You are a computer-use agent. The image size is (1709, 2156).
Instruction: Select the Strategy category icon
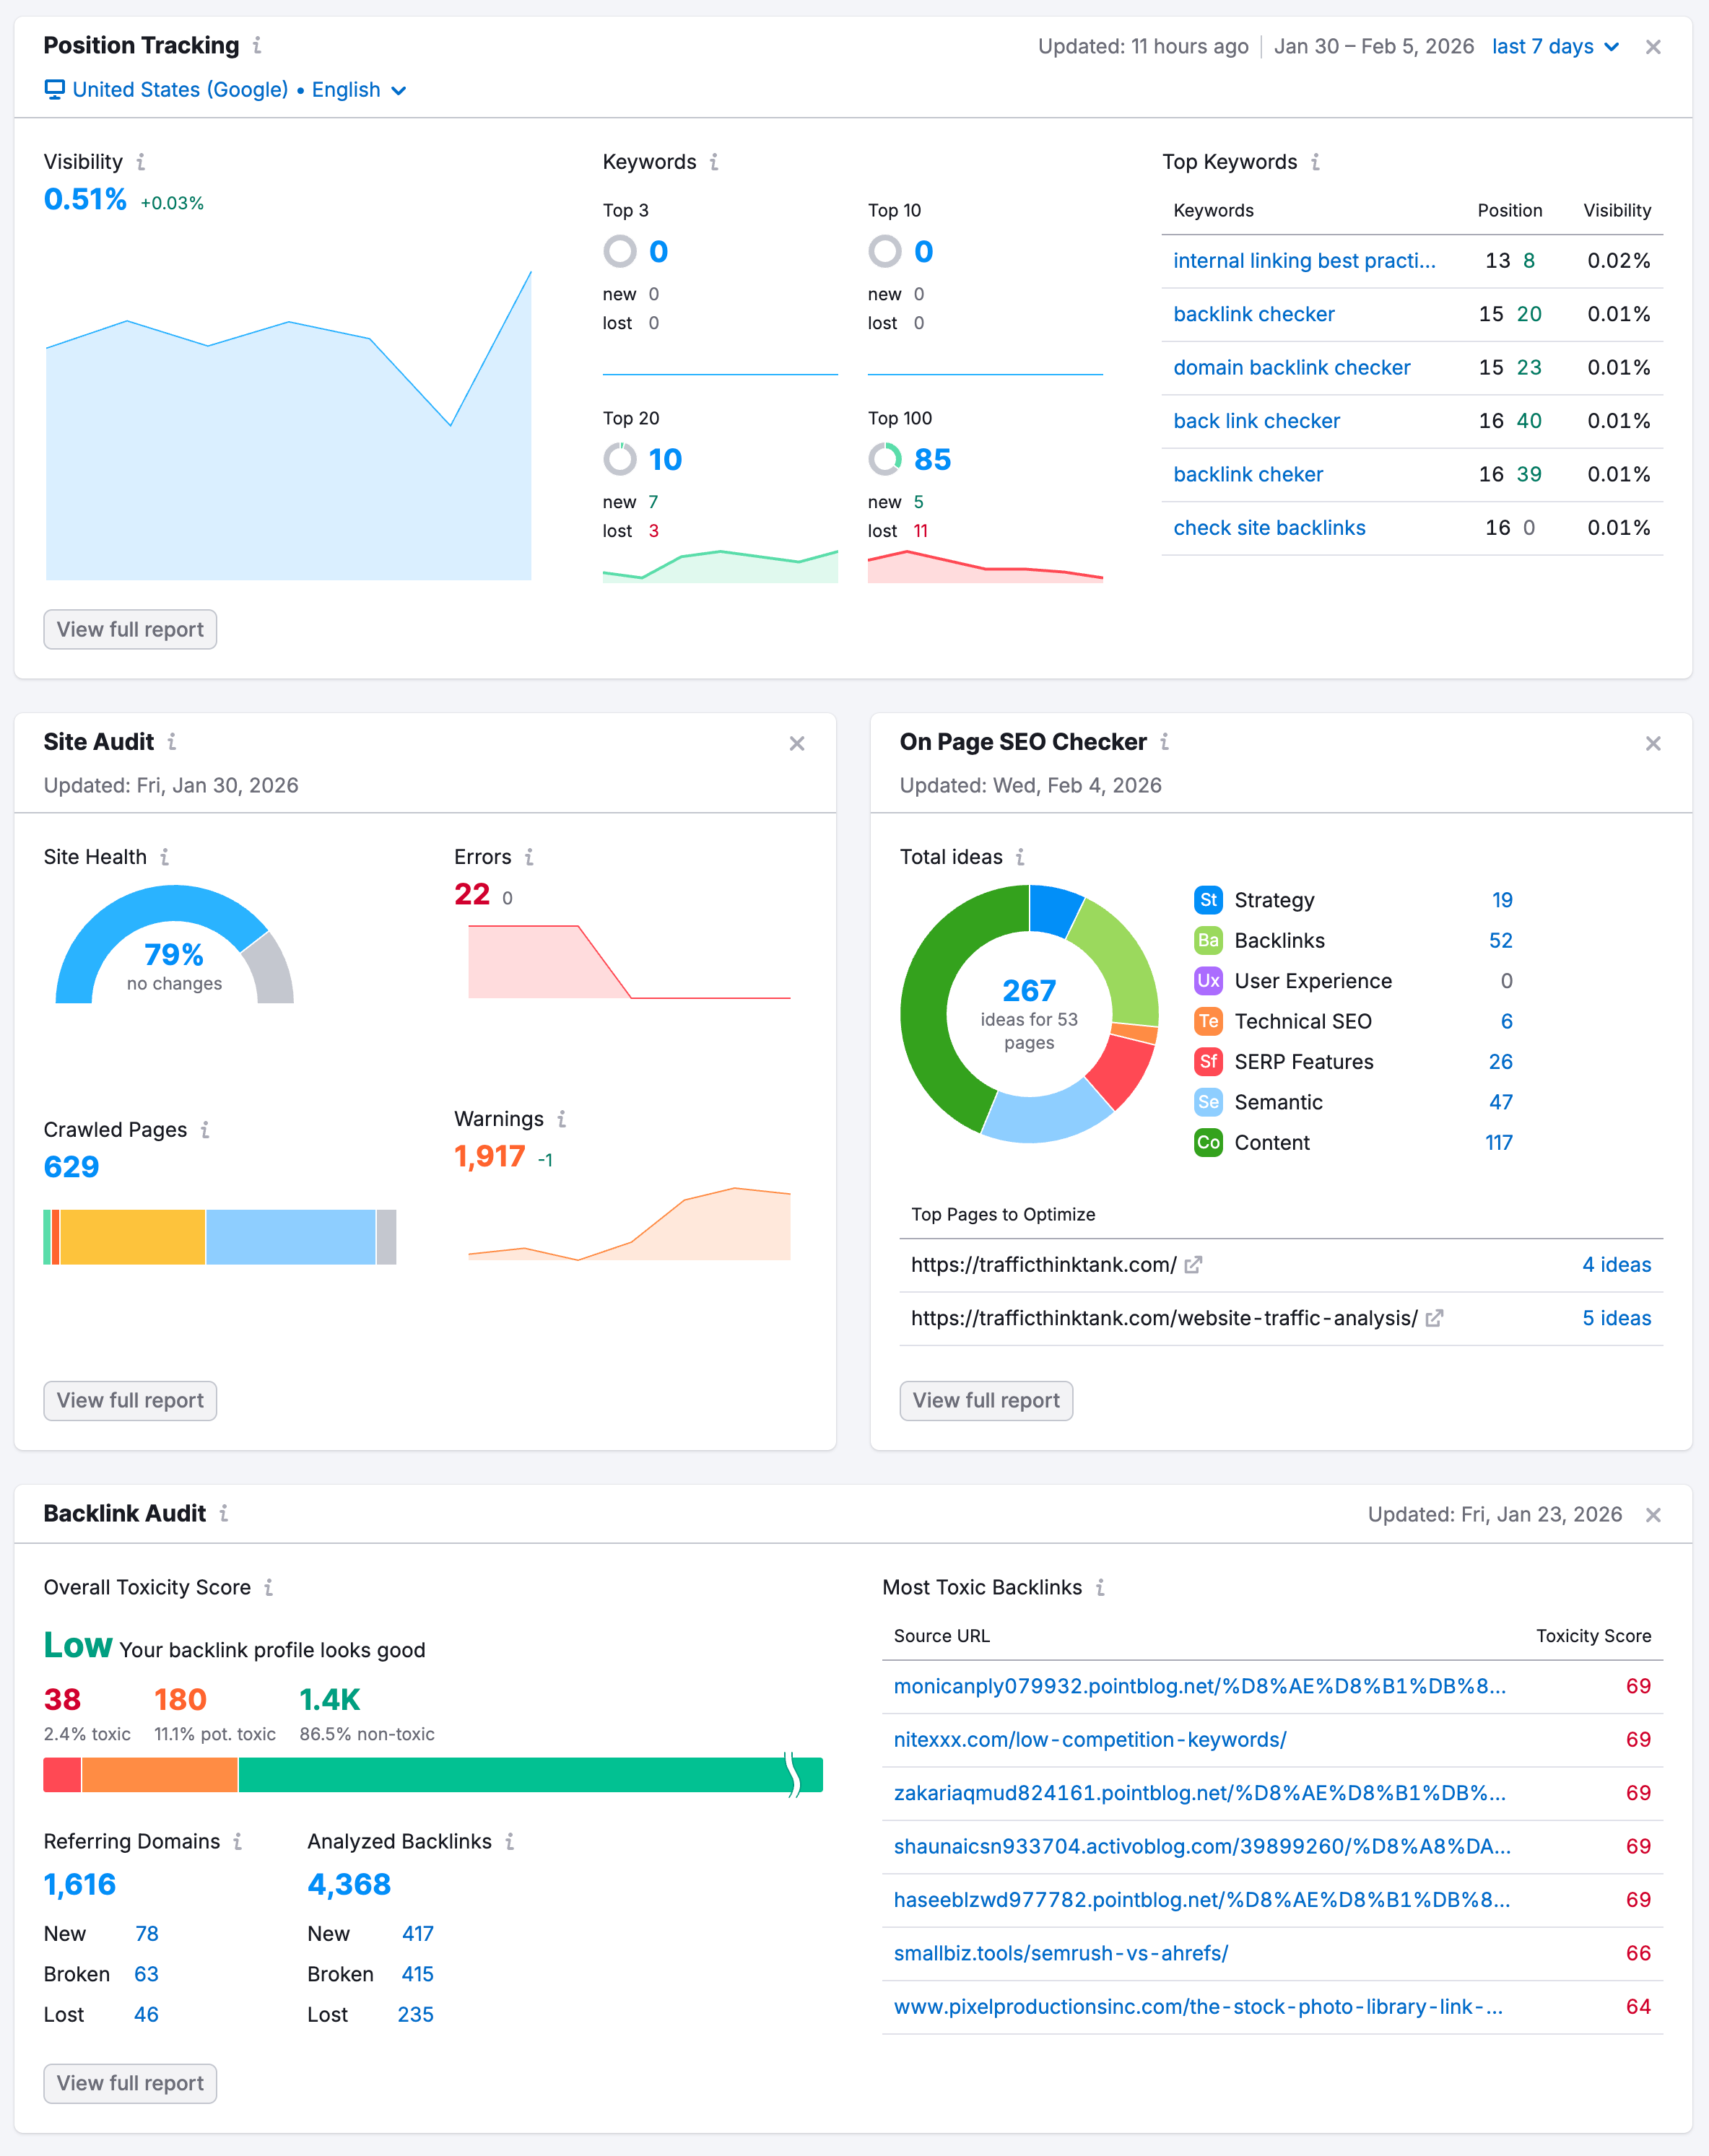pyautogui.click(x=1209, y=900)
